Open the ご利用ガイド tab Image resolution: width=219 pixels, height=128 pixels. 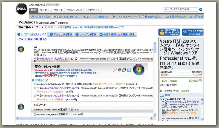tap(93, 10)
